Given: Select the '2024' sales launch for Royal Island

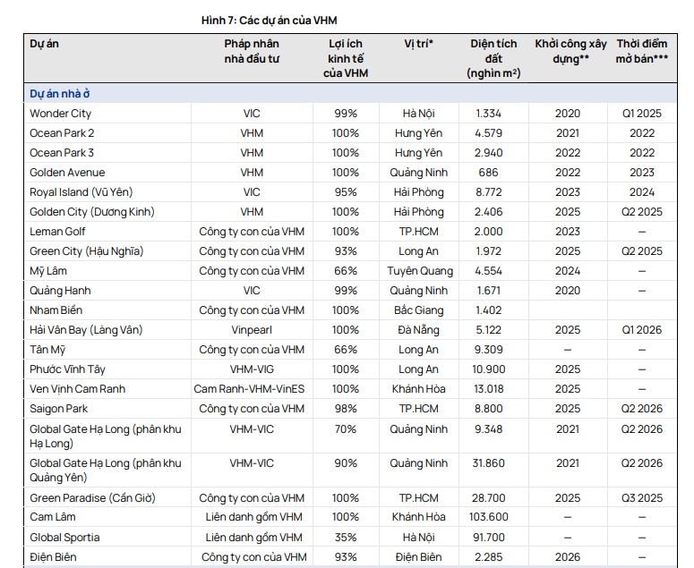Looking at the screenshot, I should [642, 192].
